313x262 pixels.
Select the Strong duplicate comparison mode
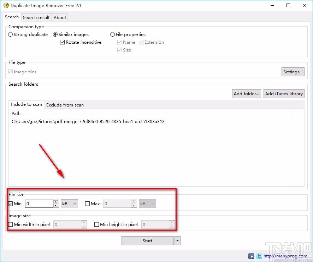coord(11,34)
